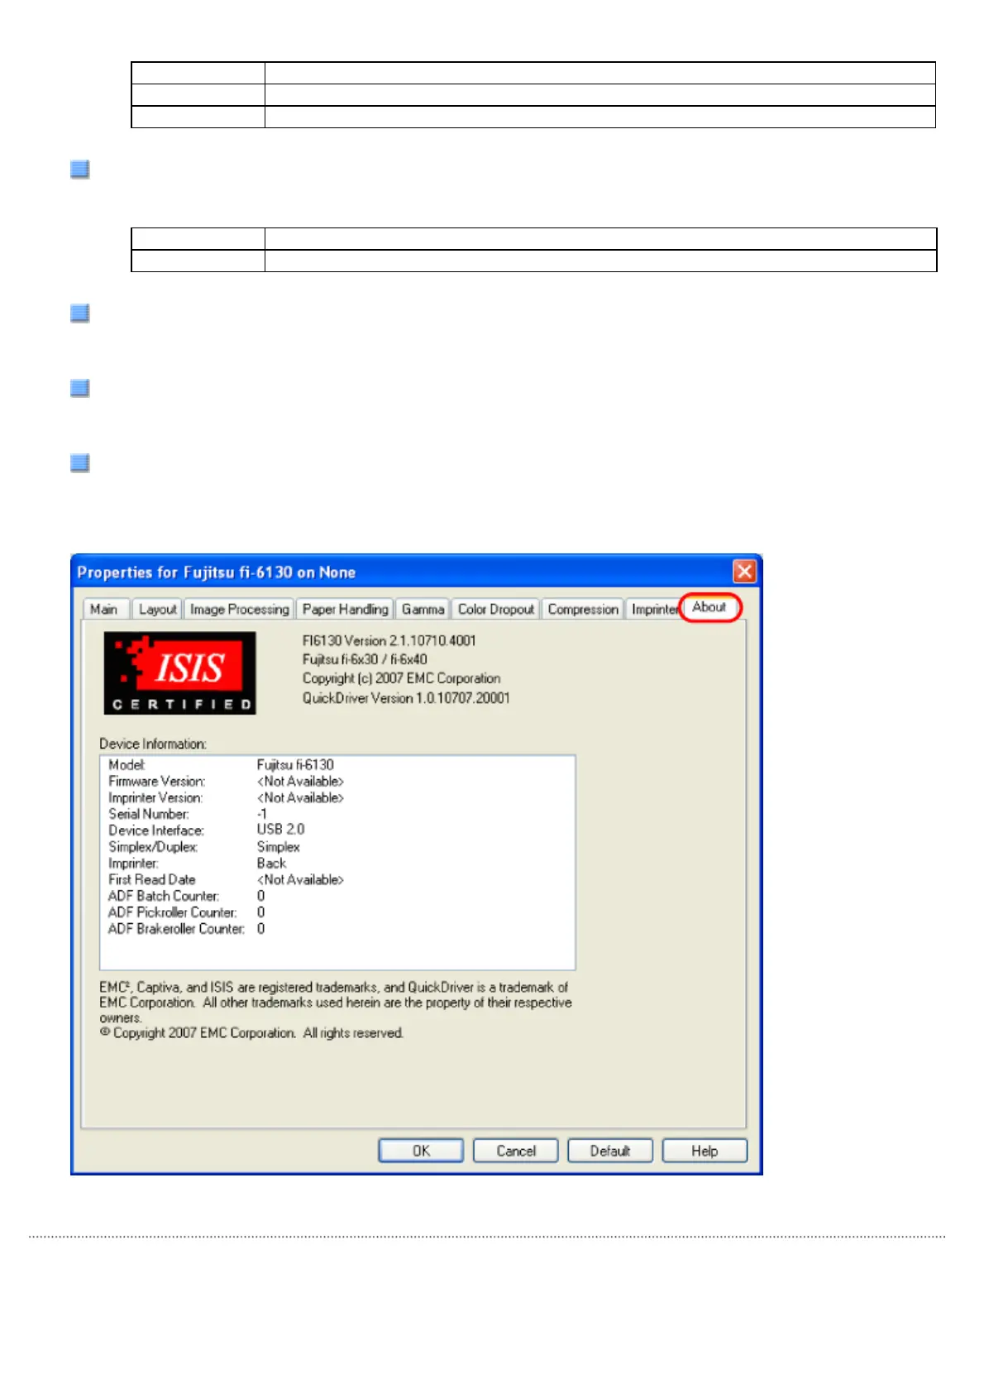Switch to the Main tab
984x1393 pixels.
105,610
